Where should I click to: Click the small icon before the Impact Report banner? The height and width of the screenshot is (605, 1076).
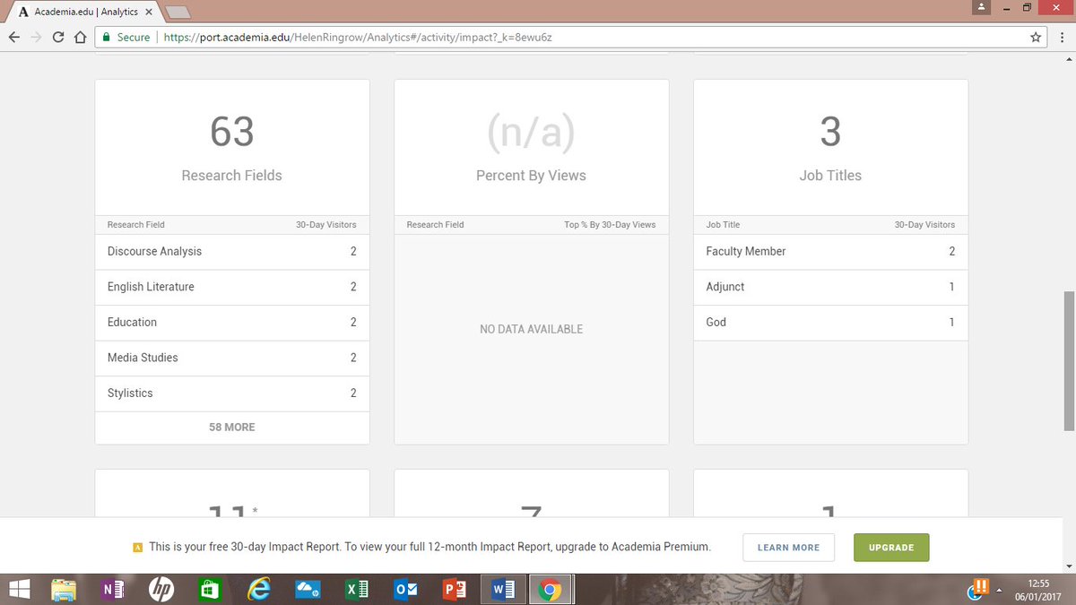click(x=137, y=548)
